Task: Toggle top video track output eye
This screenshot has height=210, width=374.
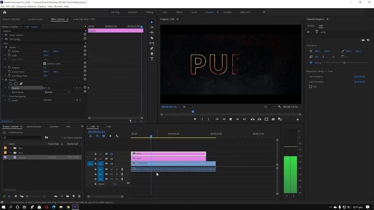Action: (112, 154)
